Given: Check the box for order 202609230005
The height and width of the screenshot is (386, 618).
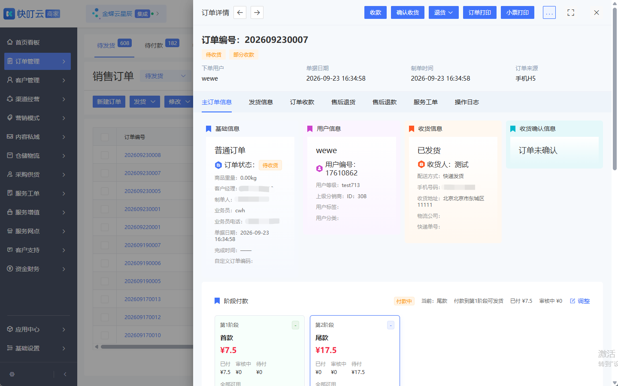Looking at the screenshot, I should pyautogui.click(x=105, y=191).
